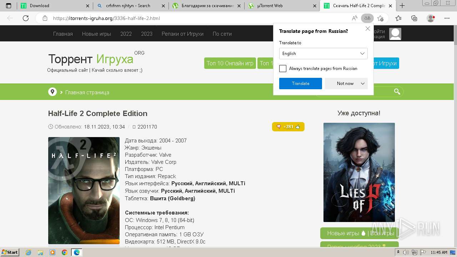Open the 2023 menu item
This screenshot has height=257, width=457.
147,34
